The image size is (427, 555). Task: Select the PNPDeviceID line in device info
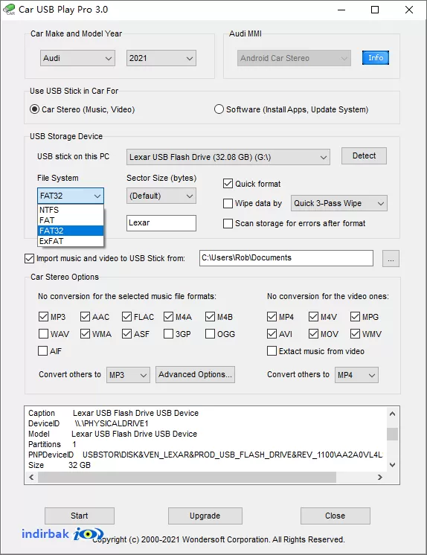205,455
